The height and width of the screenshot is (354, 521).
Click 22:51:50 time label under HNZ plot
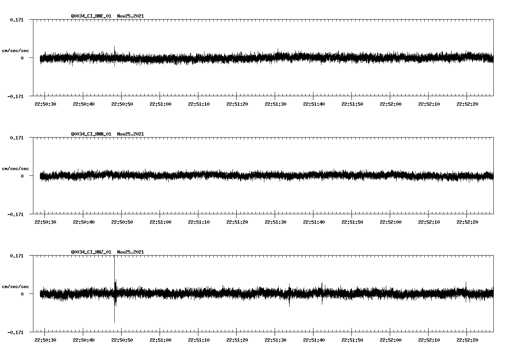click(352, 340)
